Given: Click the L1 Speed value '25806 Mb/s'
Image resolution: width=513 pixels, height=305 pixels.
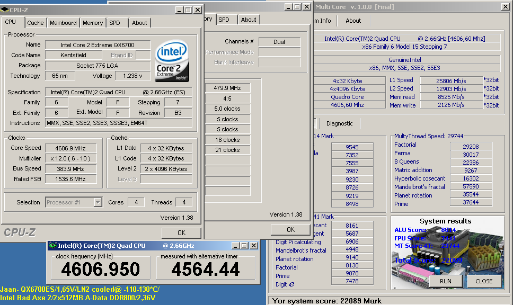Looking at the screenshot, I should (x=451, y=80).
